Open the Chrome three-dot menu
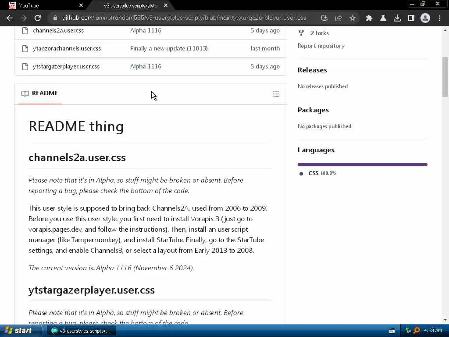 point(439,18)
